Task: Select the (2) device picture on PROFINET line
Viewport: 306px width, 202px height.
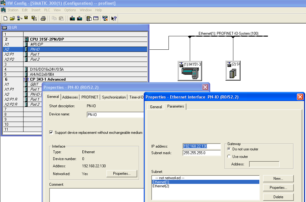Action: click(233, 71)
